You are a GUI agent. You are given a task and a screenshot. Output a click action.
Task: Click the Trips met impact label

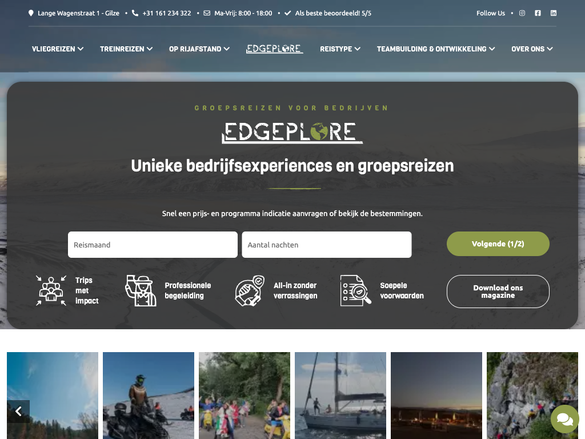pos(87,290)
